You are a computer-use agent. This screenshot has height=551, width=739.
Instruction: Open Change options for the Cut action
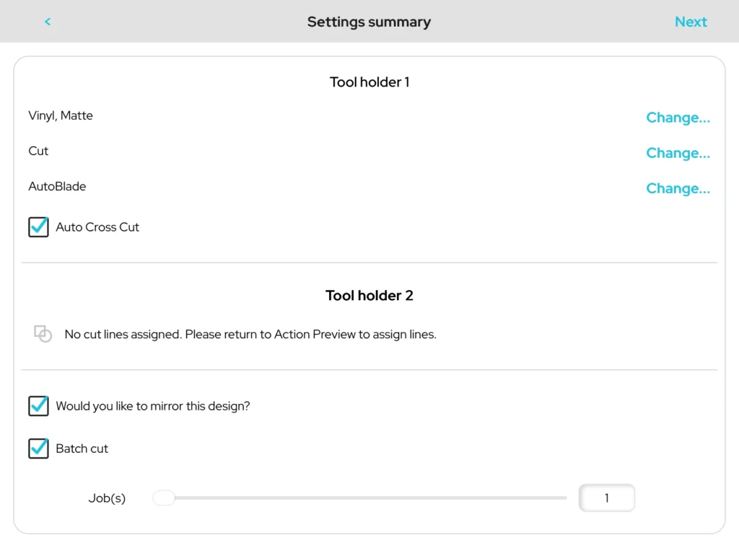pos(678,153)
